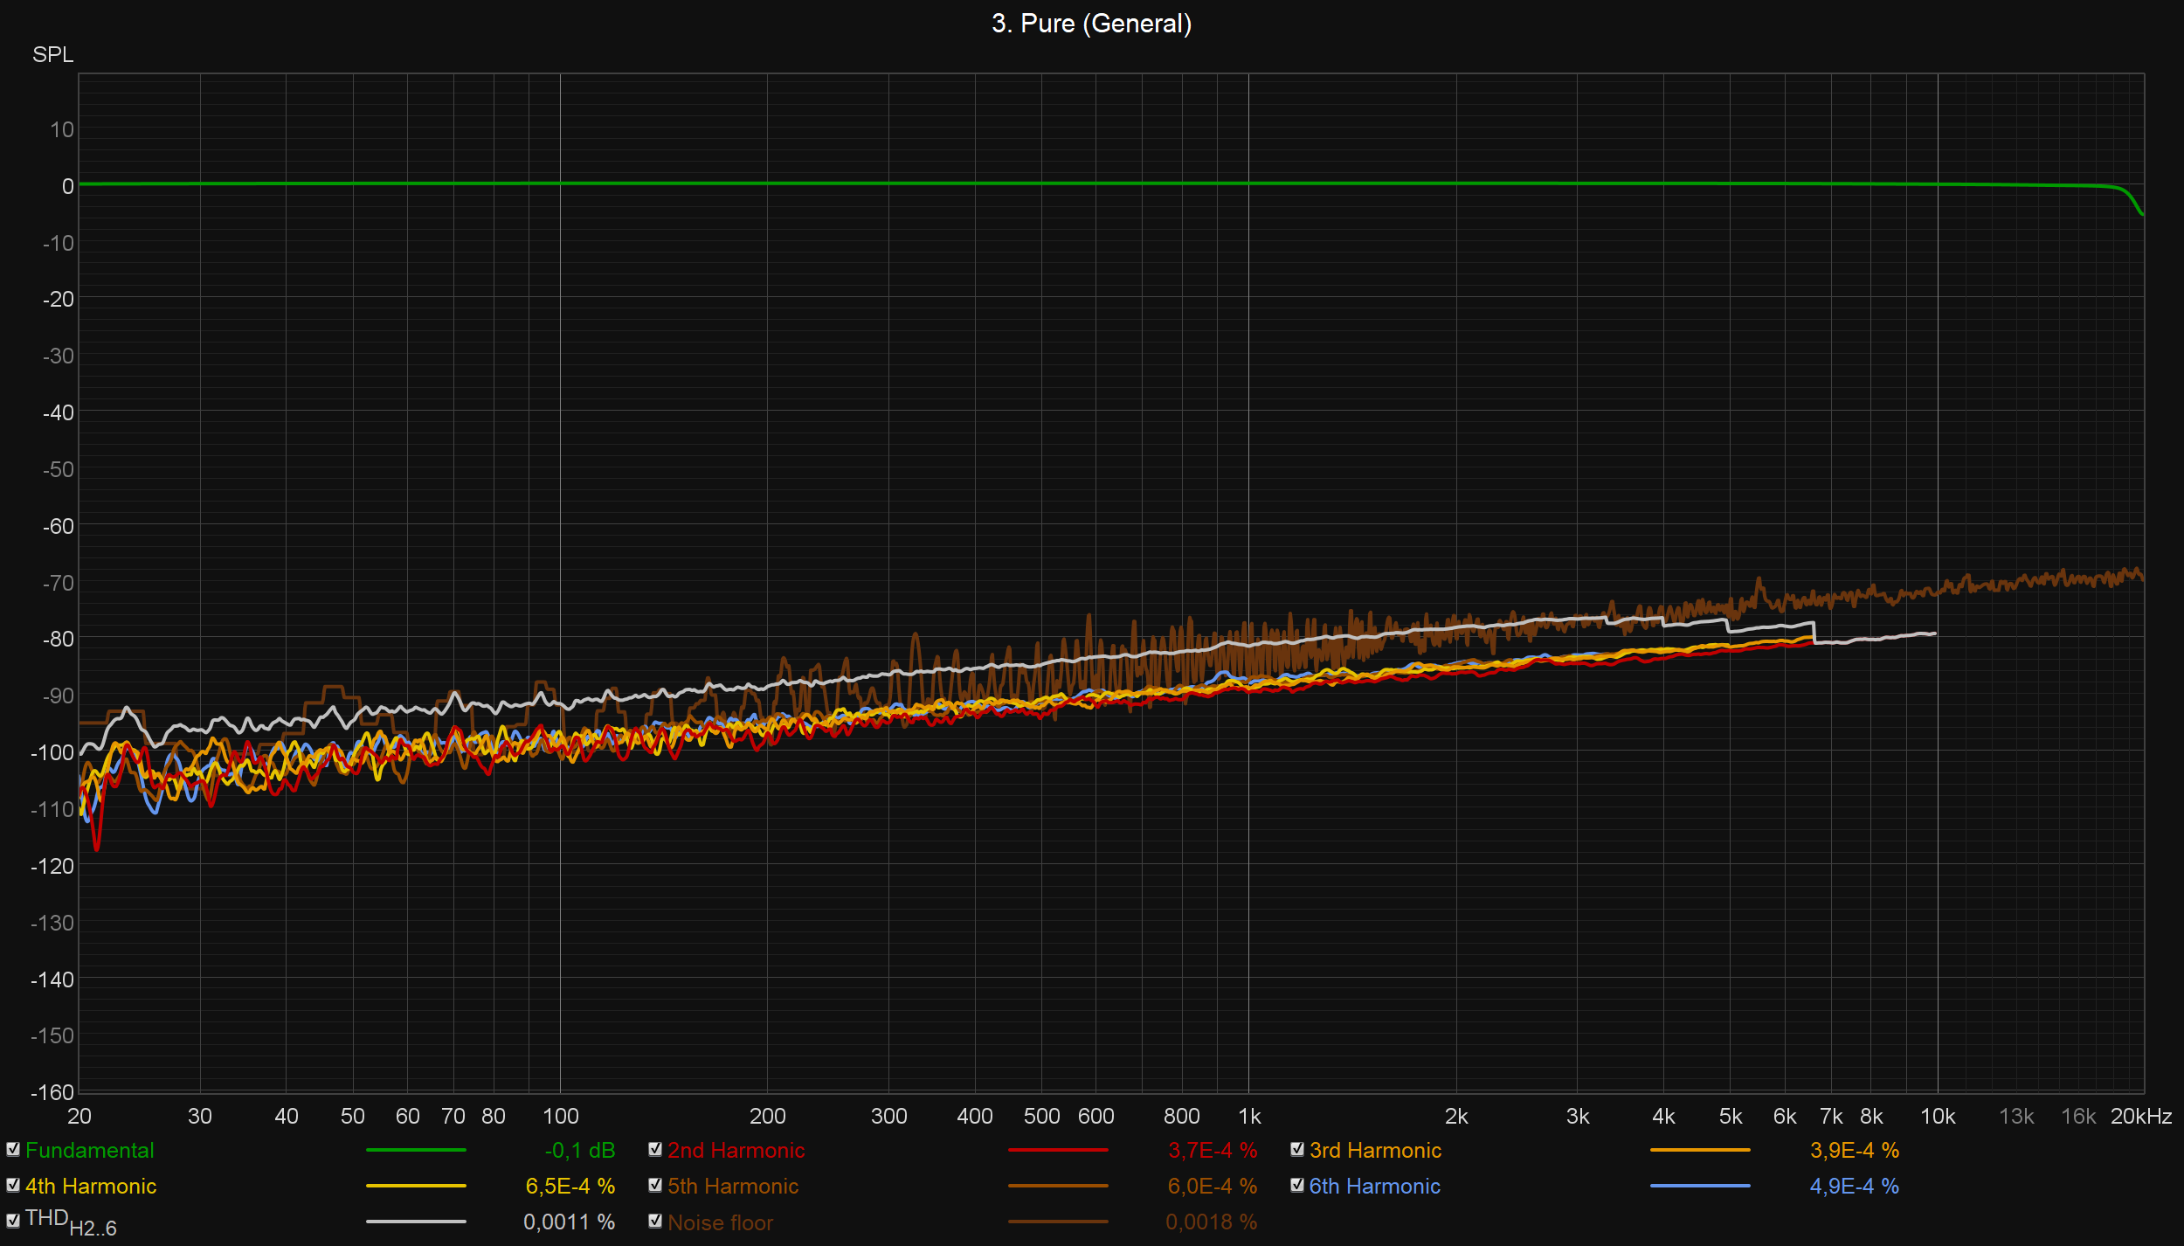Click the red 2nd Harmonic line swatch

(x=1058, y=1151)
